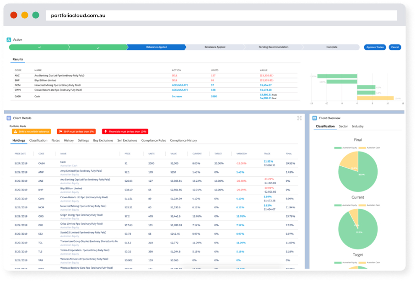
Task: Switch to the Industry tab
Action: point(357,126)
